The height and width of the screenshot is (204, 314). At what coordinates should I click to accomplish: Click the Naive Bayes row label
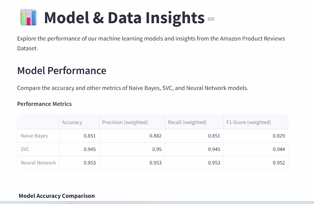click(x=34, y=136)
